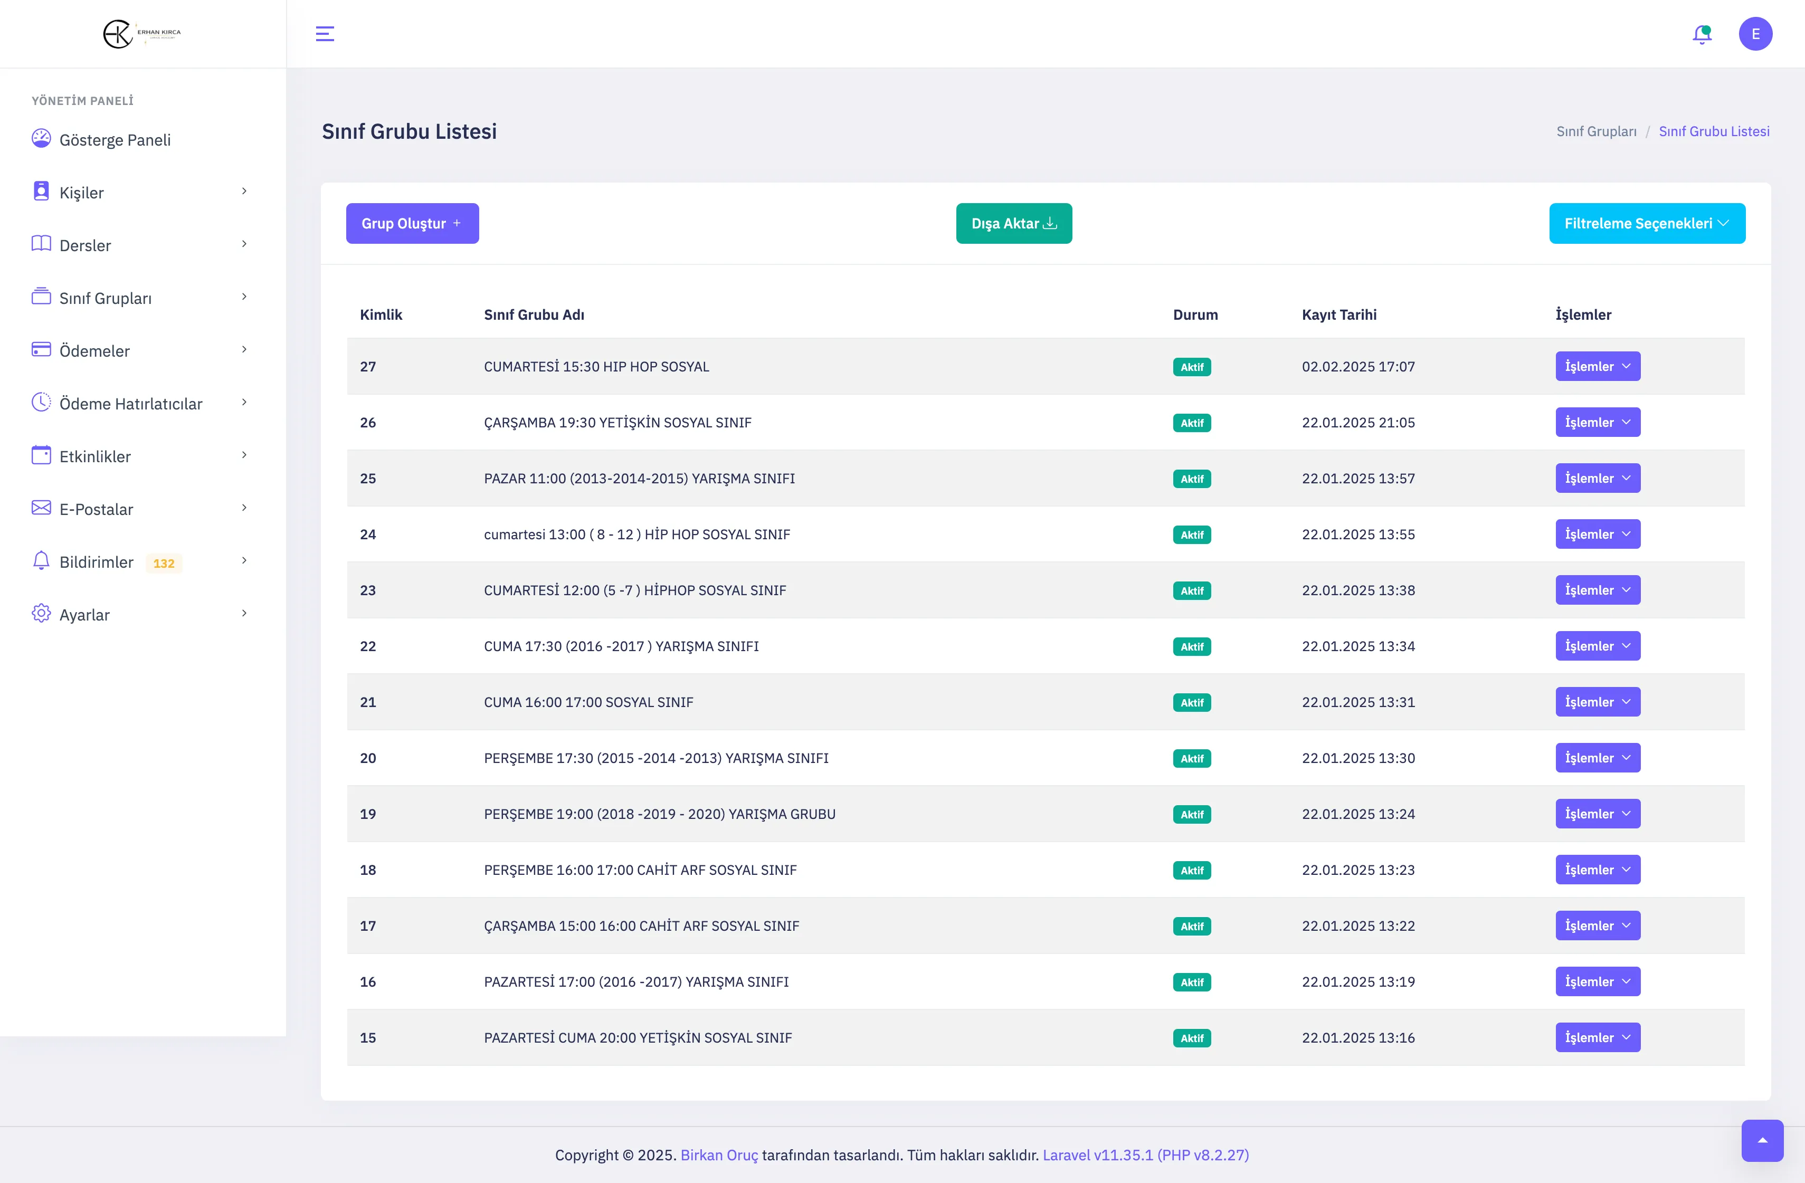Click the hamburger menu toggle icon
The height and width of the screenshot is (1183, 1805).
coord(325,34)
